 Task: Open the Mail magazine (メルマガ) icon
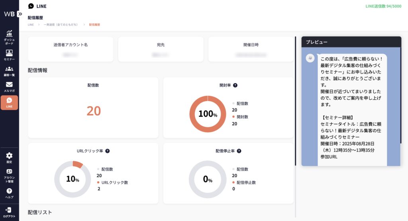9,86
